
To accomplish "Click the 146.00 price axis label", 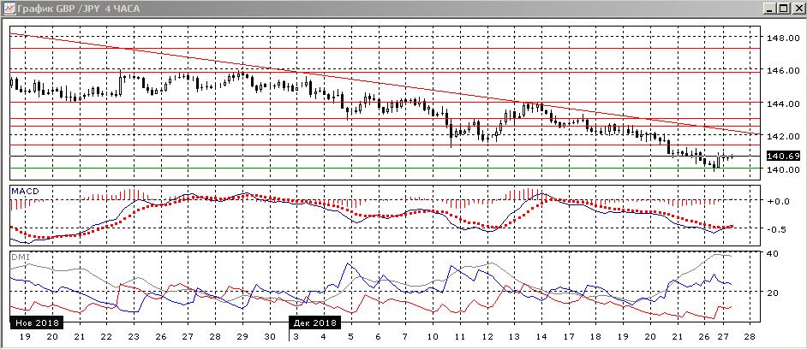I will pyautogui.click(x=783, y=70).
